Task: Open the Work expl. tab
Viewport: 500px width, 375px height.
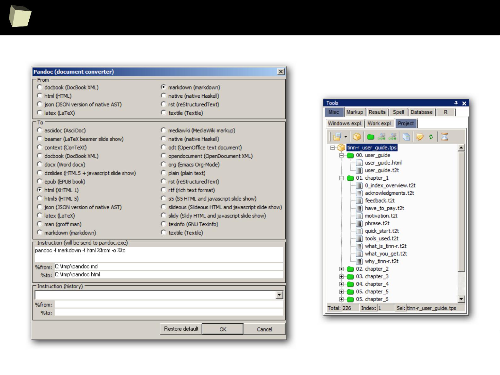Action: click(380, 124)
